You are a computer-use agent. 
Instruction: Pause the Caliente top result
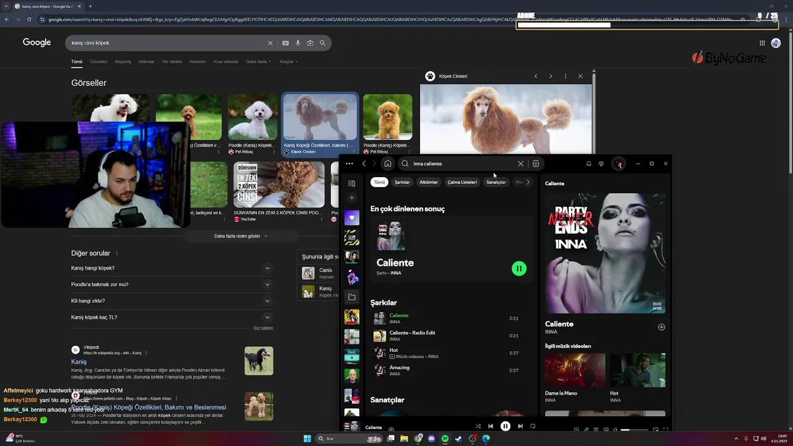coord(519,268)
